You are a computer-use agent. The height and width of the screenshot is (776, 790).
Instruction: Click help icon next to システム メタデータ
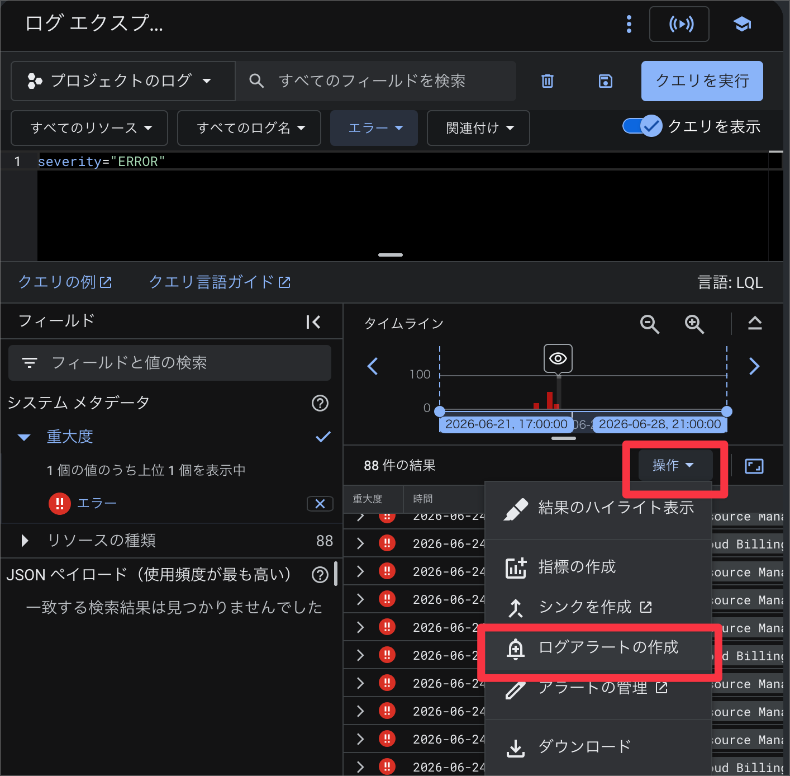(320, 403)
